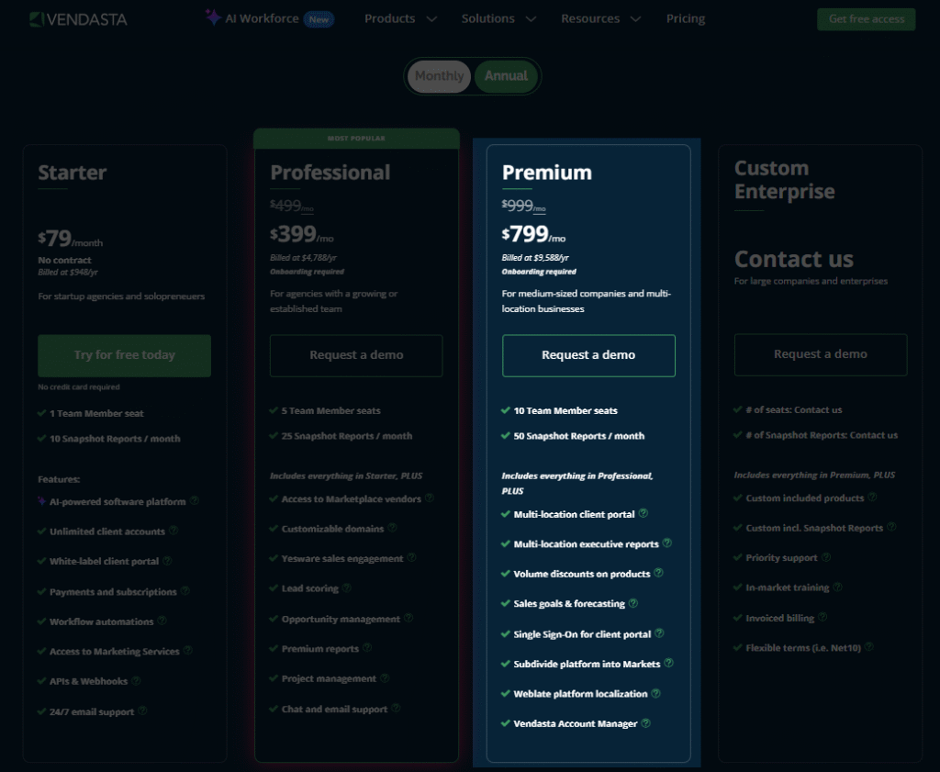Viewport: 940px width, 772px height.
Task: Go to the Pricing page
Action: [x=686, y=19]
